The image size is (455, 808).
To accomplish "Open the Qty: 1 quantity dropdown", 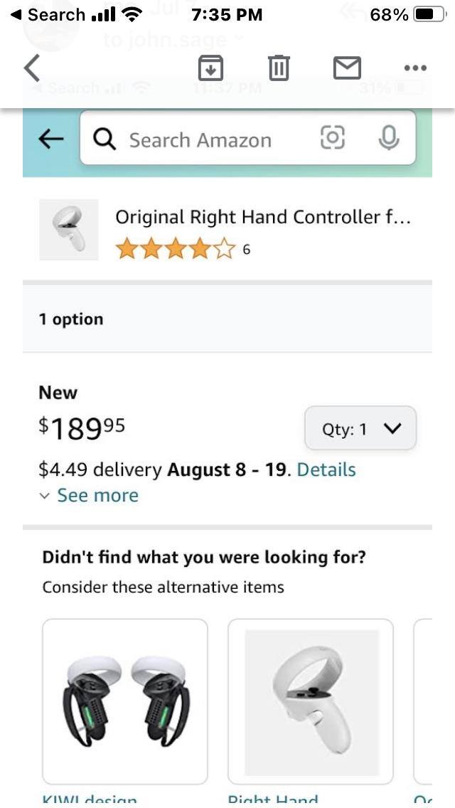I will click(359, 428).
